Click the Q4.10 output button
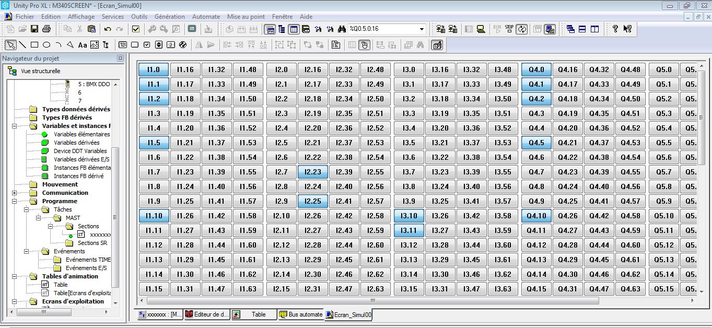Viewport: 712px width, 328px height. tap(536, 216)
